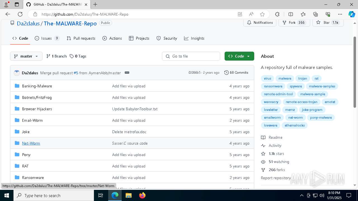Image resolution: width=358 pixels, height=201 pixels.
Task: Fork the repository
Action: [x=294, y=23]
